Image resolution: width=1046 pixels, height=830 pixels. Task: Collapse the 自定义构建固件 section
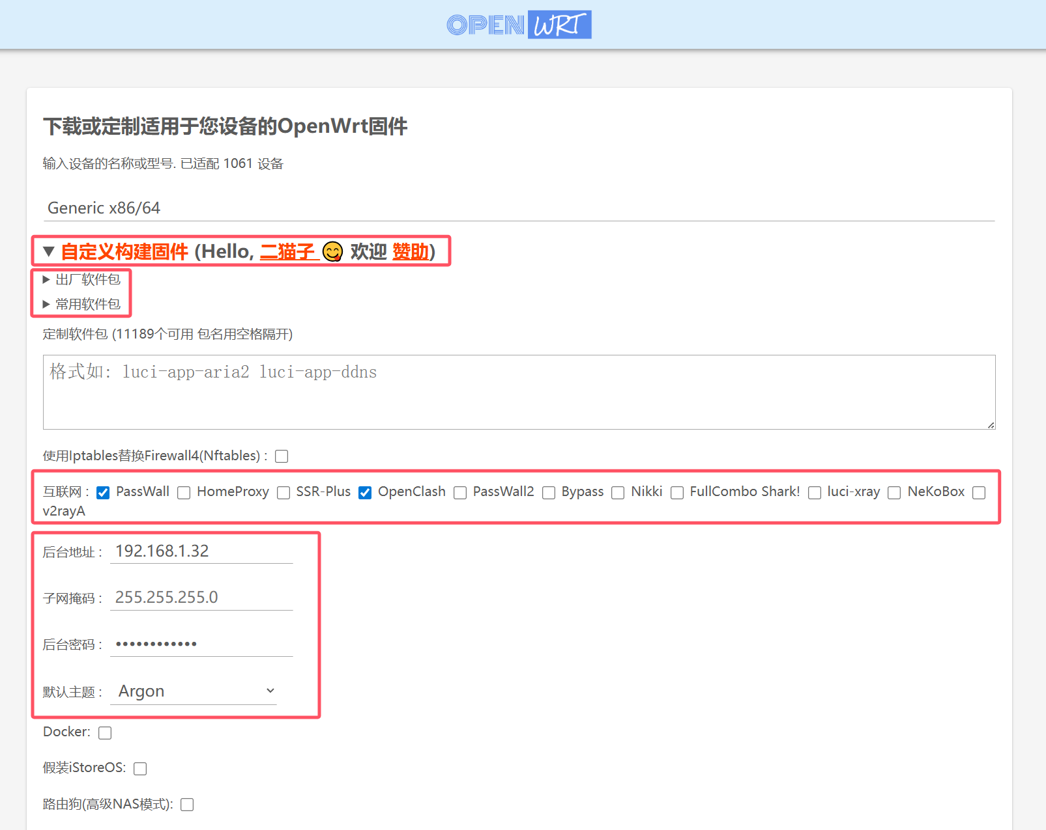(x=123, y=252)
